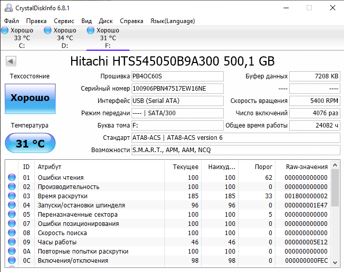Click status orb for 05 Переназначенные сектора

click(x=12, y=214)
